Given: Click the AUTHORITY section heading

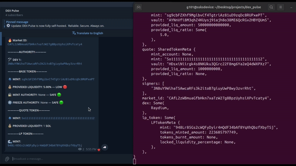Looking at the screenshot, I should (x=27, y=52).
